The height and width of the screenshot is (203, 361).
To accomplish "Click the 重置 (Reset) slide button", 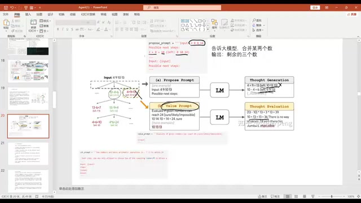I will [44, 26].
